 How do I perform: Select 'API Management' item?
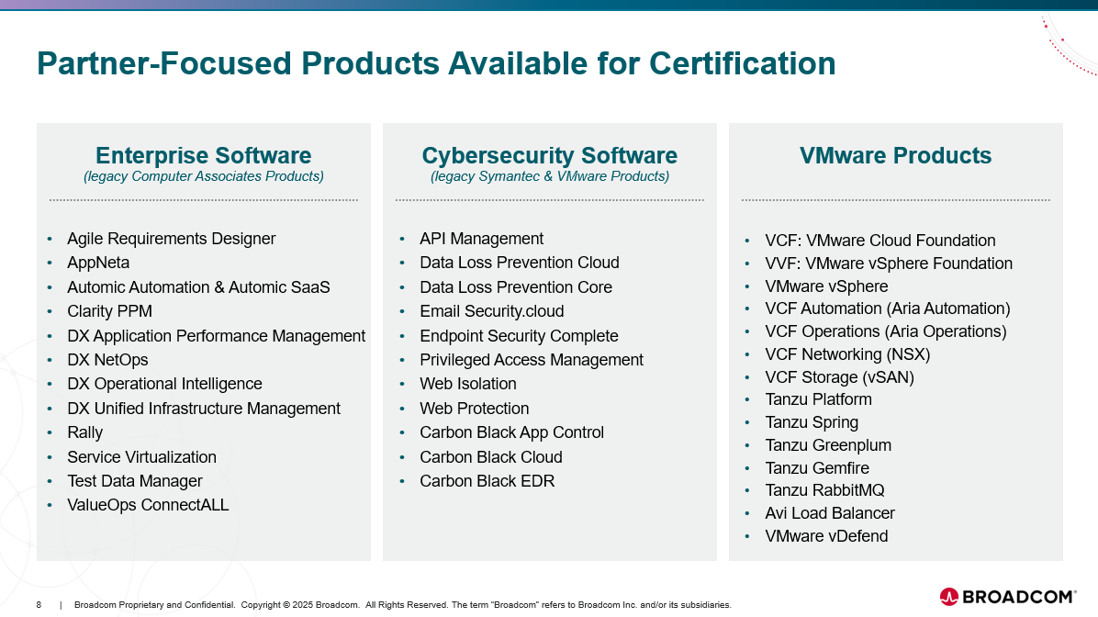click(x=482, y=239)
